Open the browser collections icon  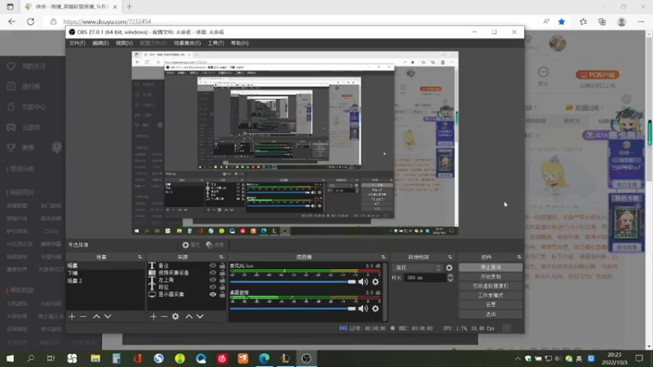pos(602,22)
